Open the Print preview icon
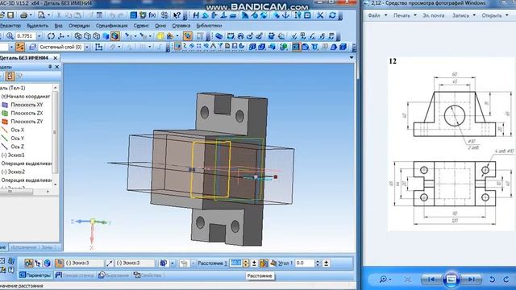The image size is (516, 290). 41,15
